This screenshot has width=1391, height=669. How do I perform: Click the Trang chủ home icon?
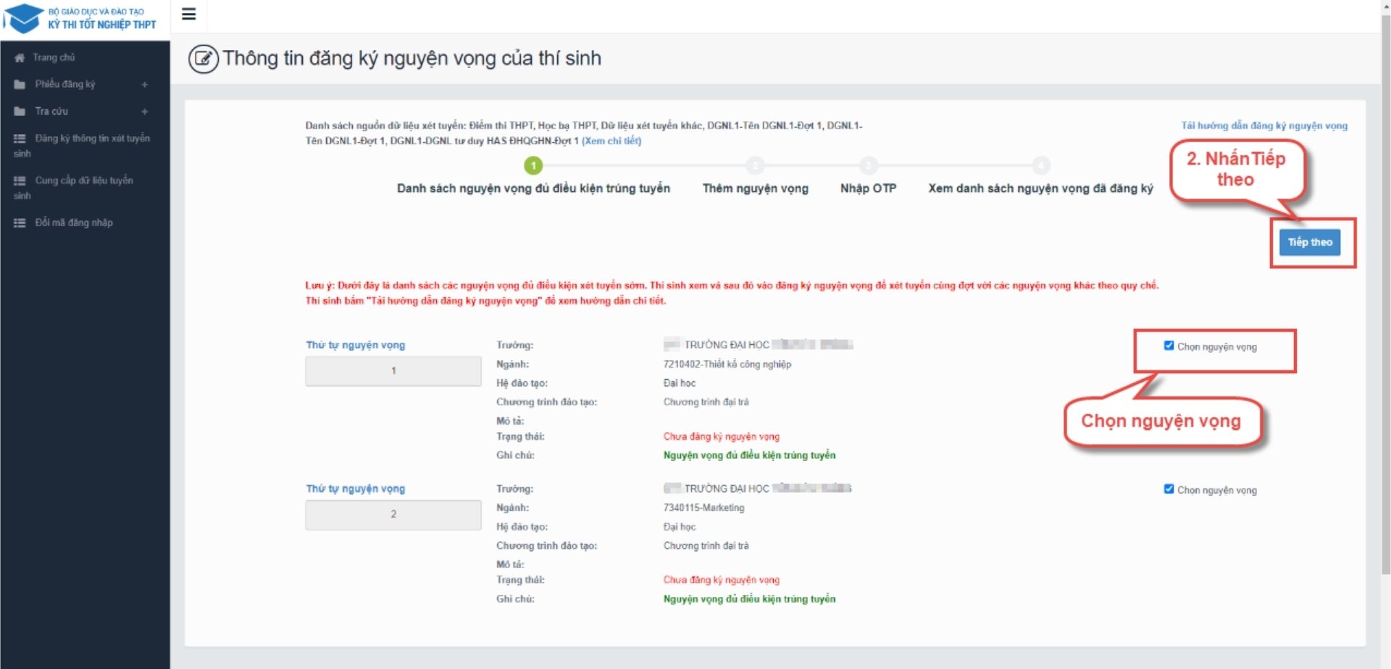pos(20,58)
